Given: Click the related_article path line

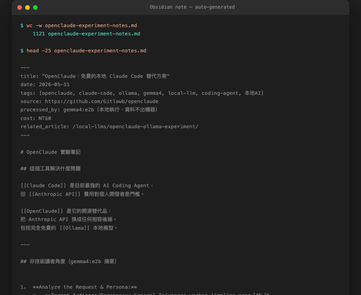Looking at the screenshot, I should click(109, 127).
